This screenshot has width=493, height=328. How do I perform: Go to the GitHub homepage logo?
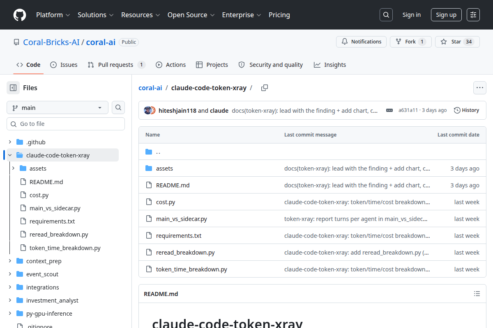[x=20, y=15]
